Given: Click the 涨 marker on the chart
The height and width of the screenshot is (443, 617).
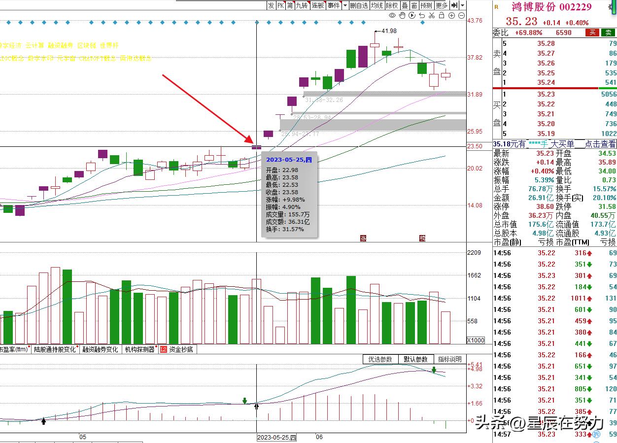Looking at the screenshot, I should coord(363,239).
